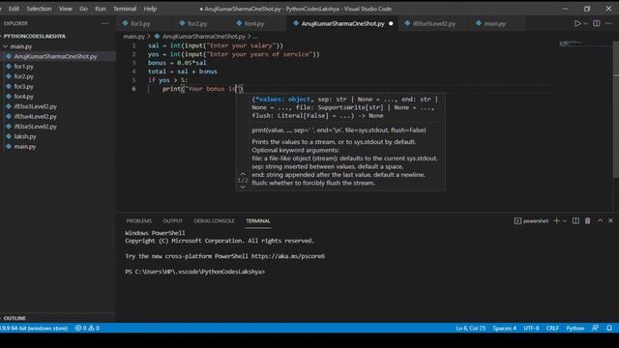Show previous signature help overload
Viewport: 619px width, 348px height.
243,174
